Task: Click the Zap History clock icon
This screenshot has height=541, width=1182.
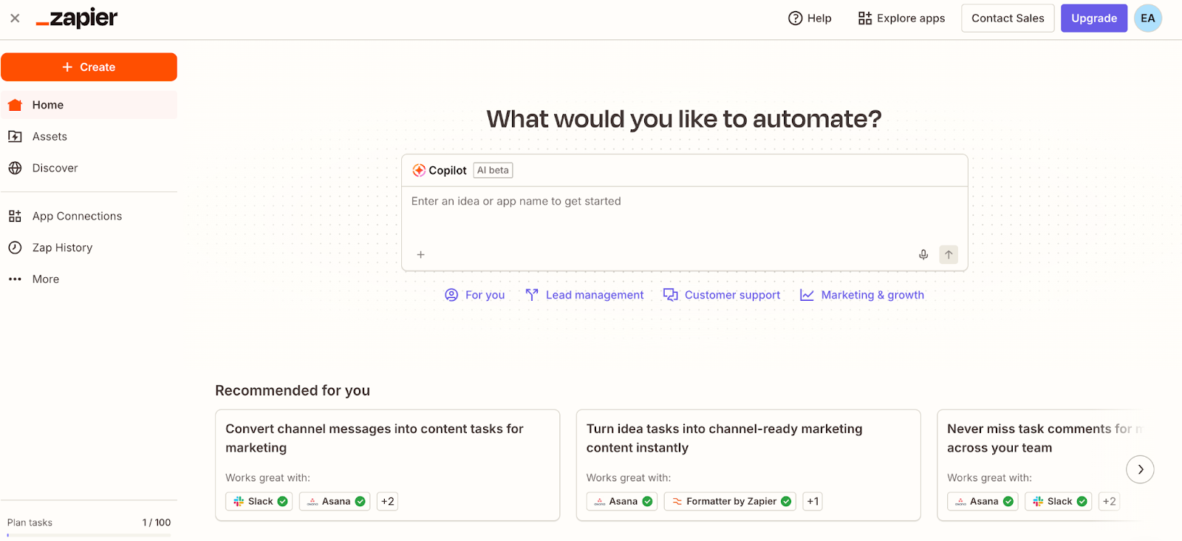Action: pyautogui.click(x=15, y=248)
